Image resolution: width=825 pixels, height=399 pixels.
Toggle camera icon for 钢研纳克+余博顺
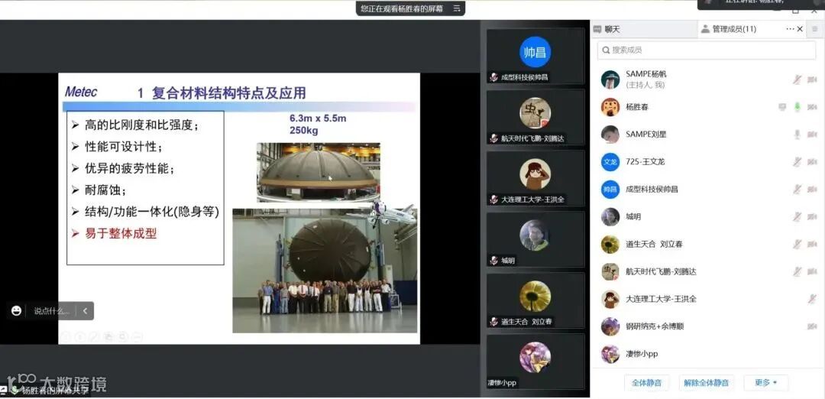point(812,326)
